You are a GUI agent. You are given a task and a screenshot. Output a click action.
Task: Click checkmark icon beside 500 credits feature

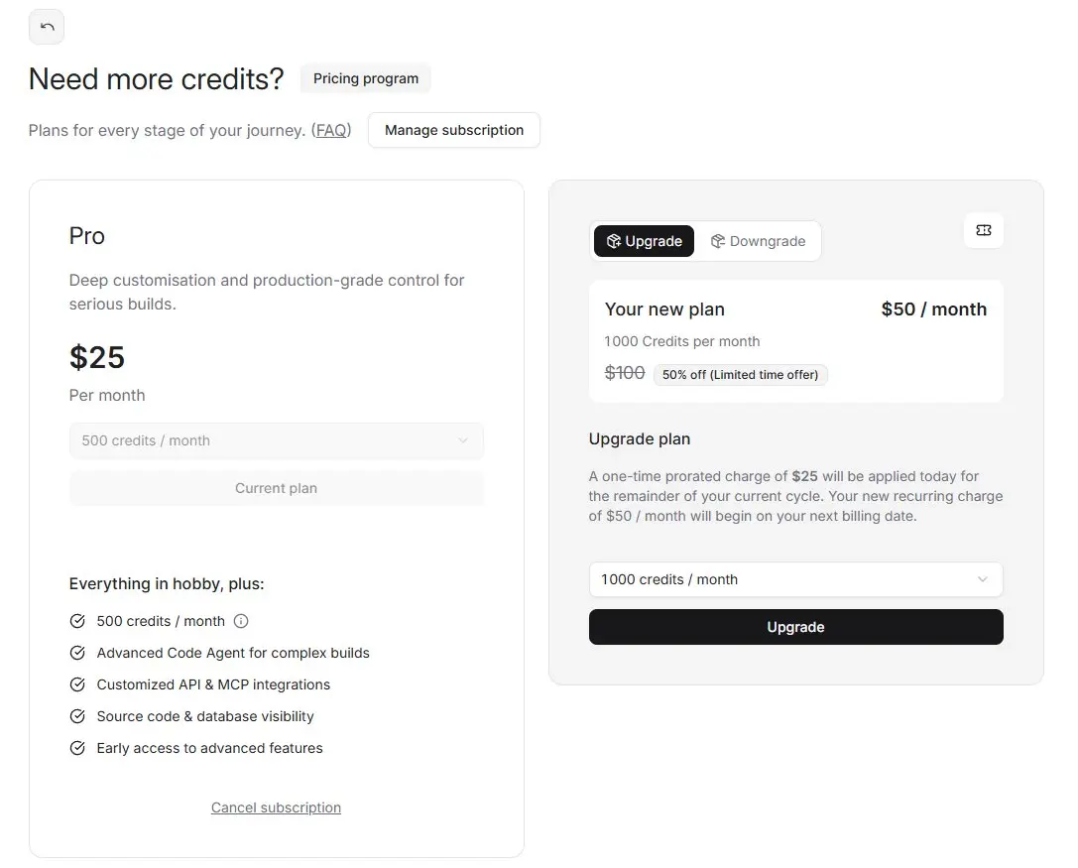(77, 621)
